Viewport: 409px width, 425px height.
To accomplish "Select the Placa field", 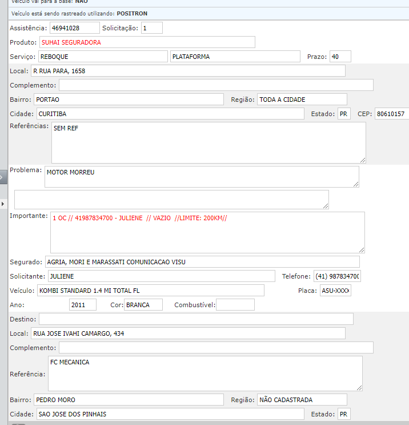I will tap(335, 291).
